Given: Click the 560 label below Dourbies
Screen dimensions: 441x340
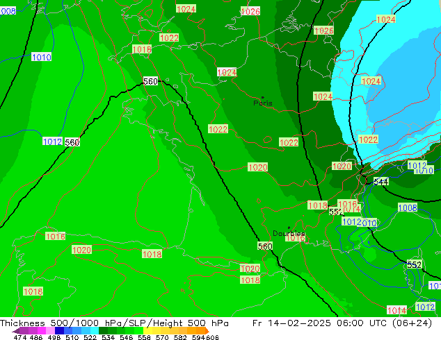Looking at the screenshot, I should (265, 246).
